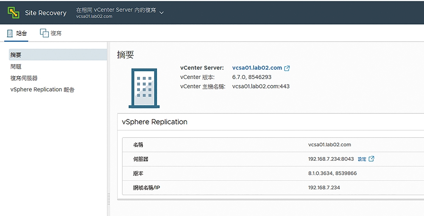The width and height of the screenshot is (424, 216).
Task: Click the vCenter 版本: label
Action: [x=198, y=77]
